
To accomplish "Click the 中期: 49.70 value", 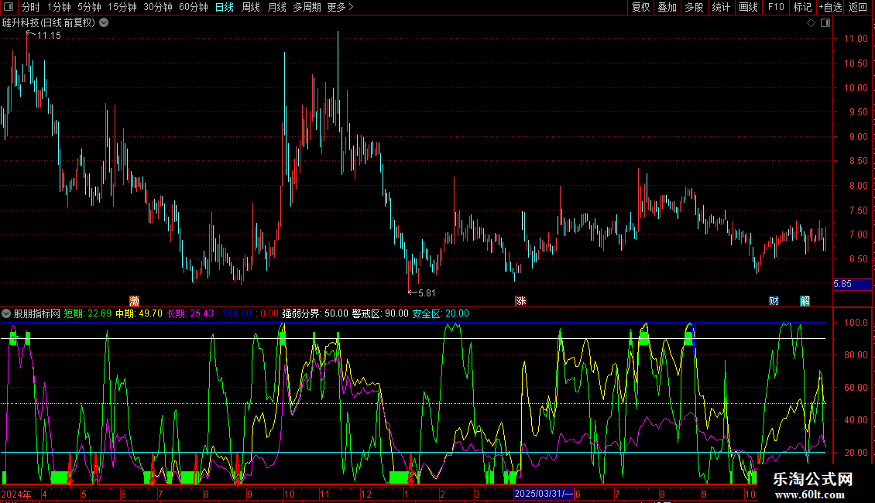I will coord(139,314).
